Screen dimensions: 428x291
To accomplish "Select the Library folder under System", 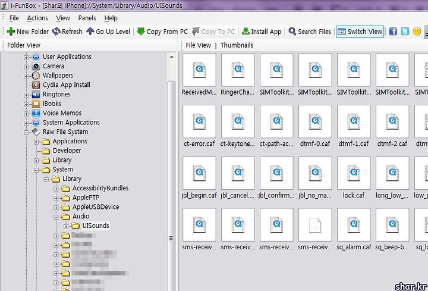I will [x=72, y=179].
